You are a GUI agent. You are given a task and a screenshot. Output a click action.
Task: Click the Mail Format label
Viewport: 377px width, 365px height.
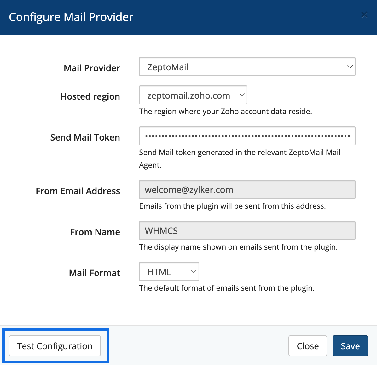[x=95, y=273]
